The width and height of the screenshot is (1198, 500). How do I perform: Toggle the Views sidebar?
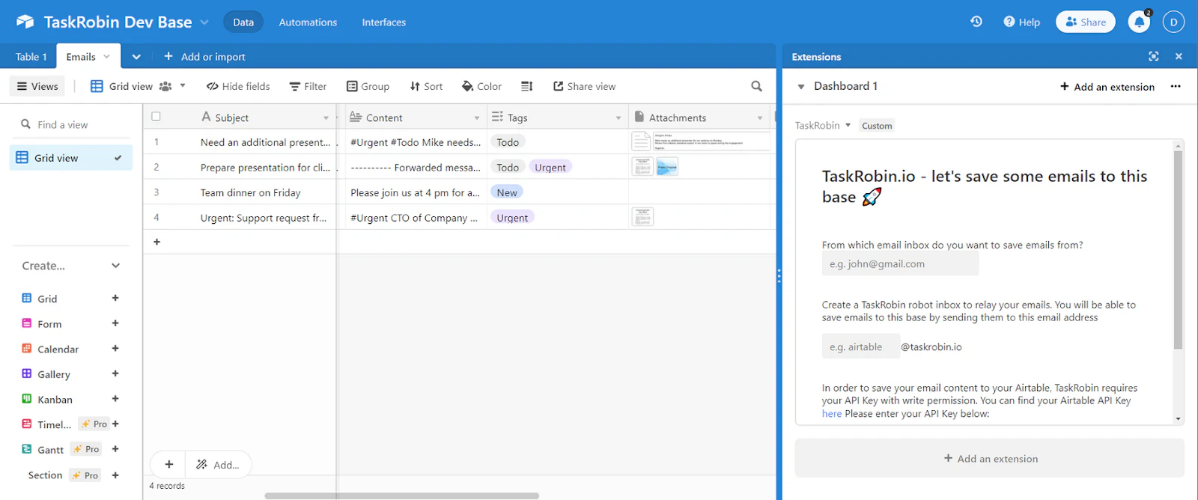(x=37, y=86)
